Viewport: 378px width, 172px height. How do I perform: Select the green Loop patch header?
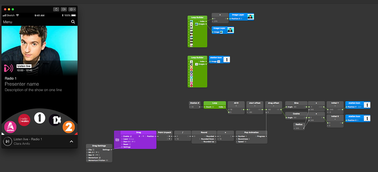215,103
